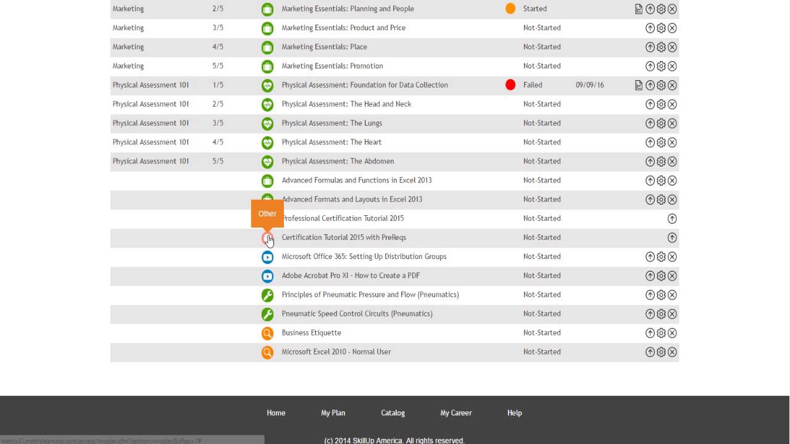Click up-arrow icon for Marketing Essentials: Planning and People

click(650, 9)
